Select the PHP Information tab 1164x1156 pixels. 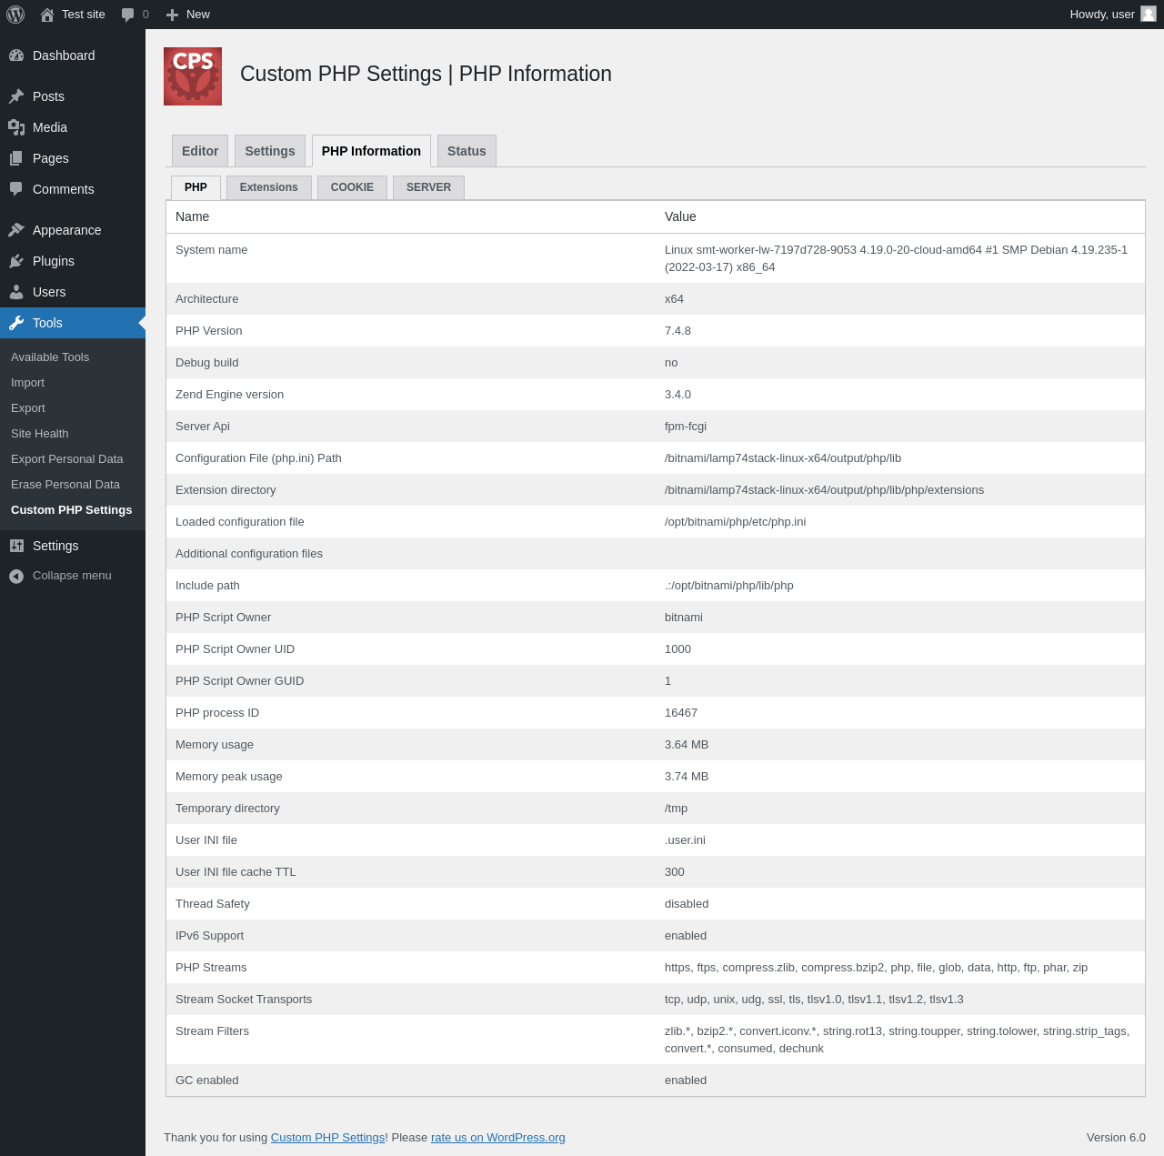click(x=371, y=151)
